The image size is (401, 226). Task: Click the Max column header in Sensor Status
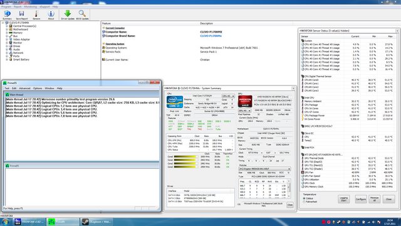[x=390, y=36]
